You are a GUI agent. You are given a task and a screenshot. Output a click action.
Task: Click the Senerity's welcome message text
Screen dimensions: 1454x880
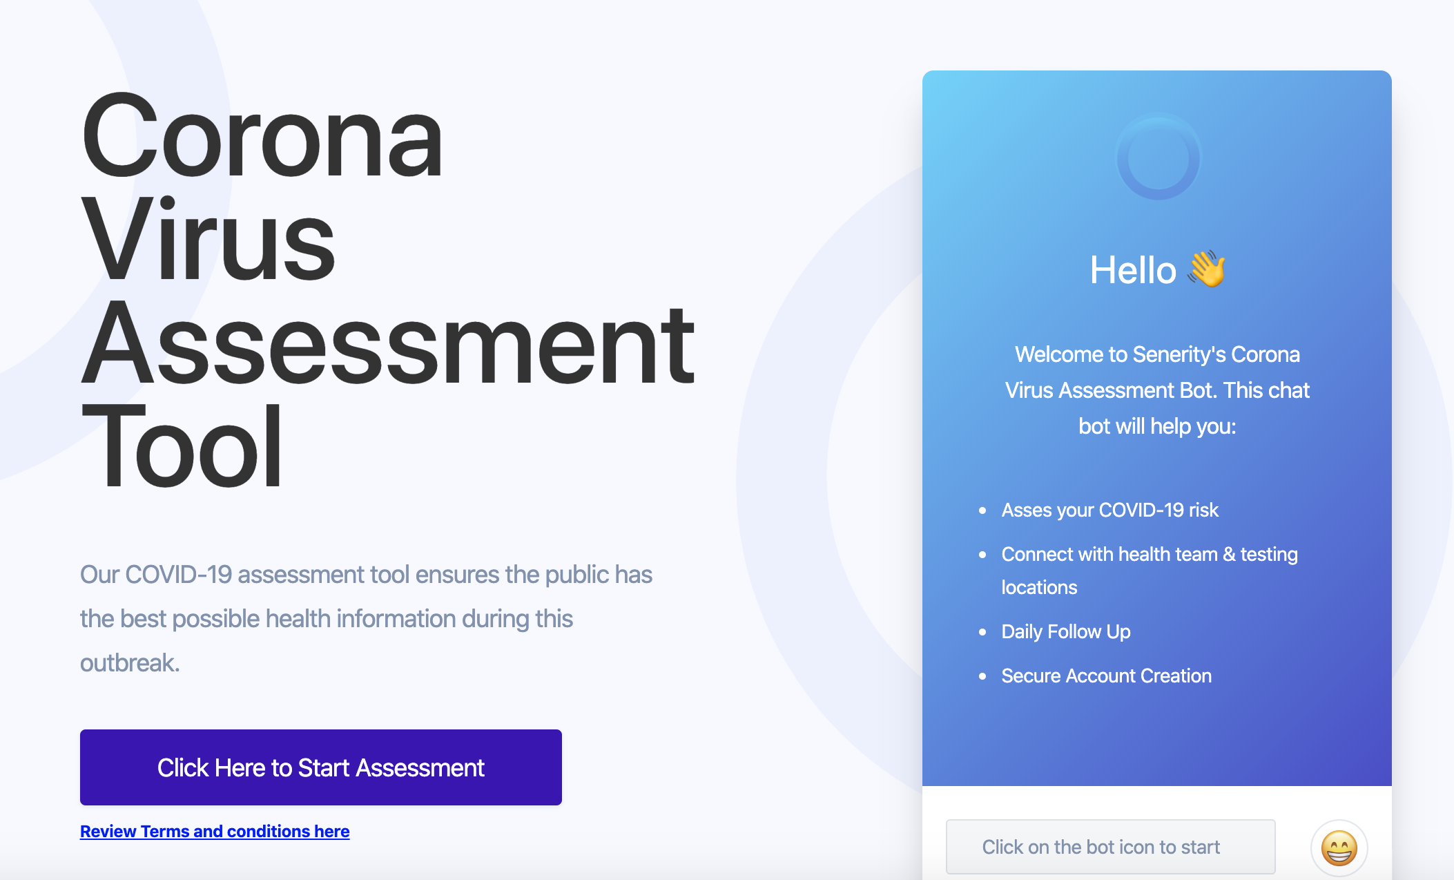[x=1157, y=390]
